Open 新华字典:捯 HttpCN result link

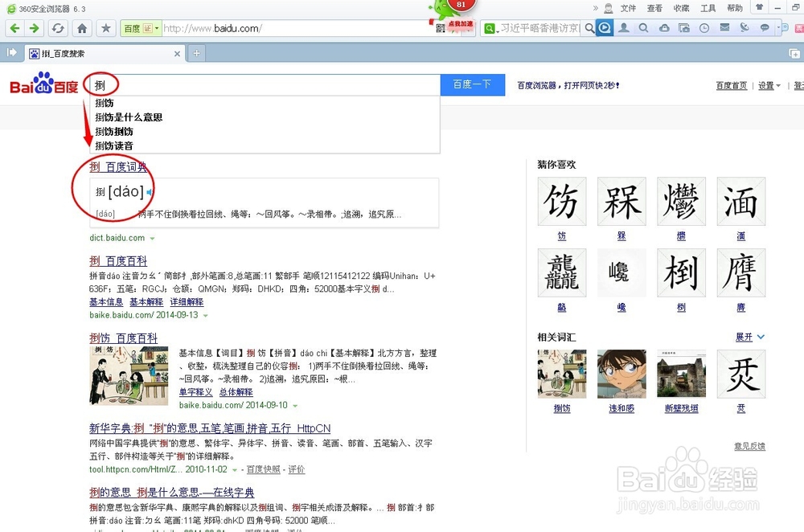pyautogui.click(x=210, y=428)
